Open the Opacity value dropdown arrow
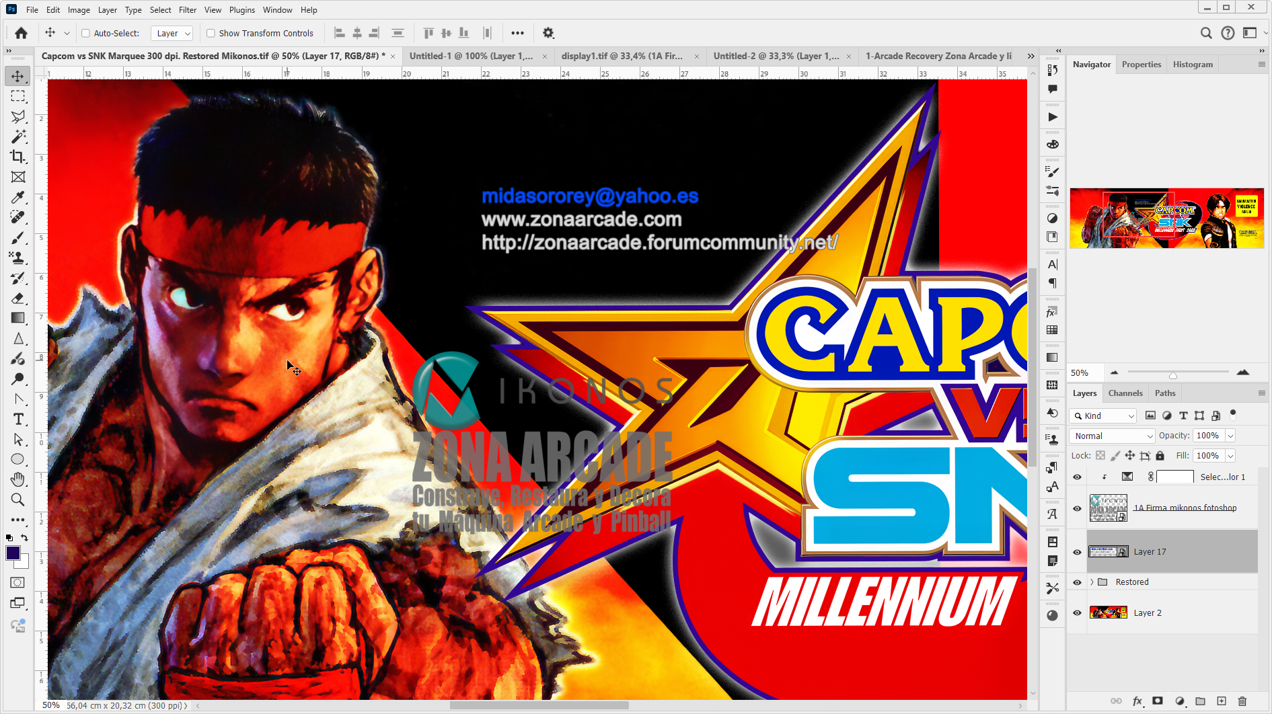The image size is (1272, 714). [x=1230, y=436]
